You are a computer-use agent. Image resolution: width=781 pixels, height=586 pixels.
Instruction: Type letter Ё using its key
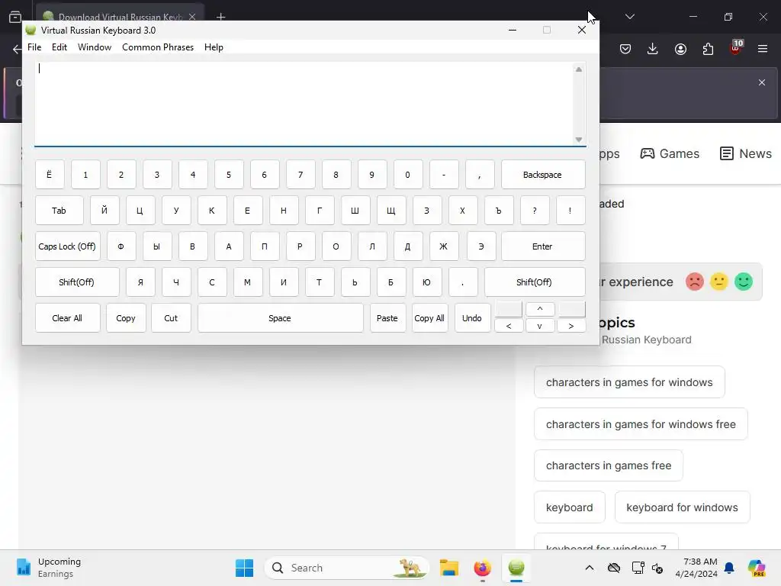(x=50, y=175)
